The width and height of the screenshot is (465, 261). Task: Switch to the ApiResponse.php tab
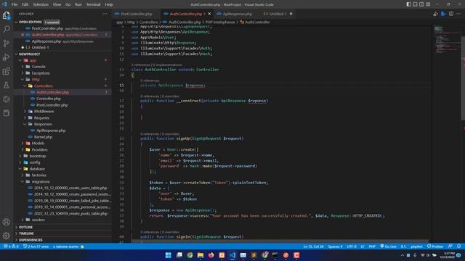(238, 14)
